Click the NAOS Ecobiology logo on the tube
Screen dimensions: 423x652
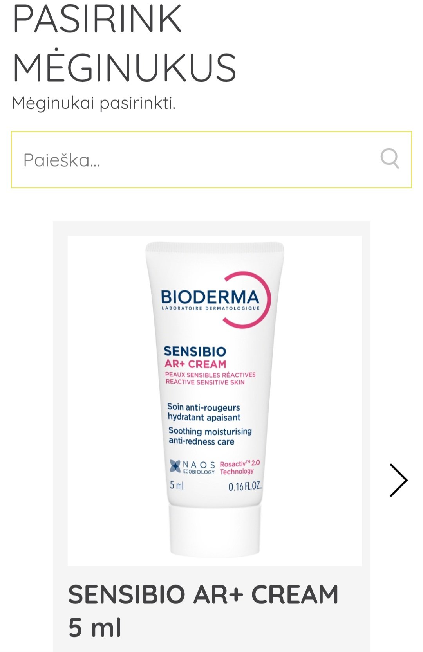pyautogui.click(x=192, y=466)
